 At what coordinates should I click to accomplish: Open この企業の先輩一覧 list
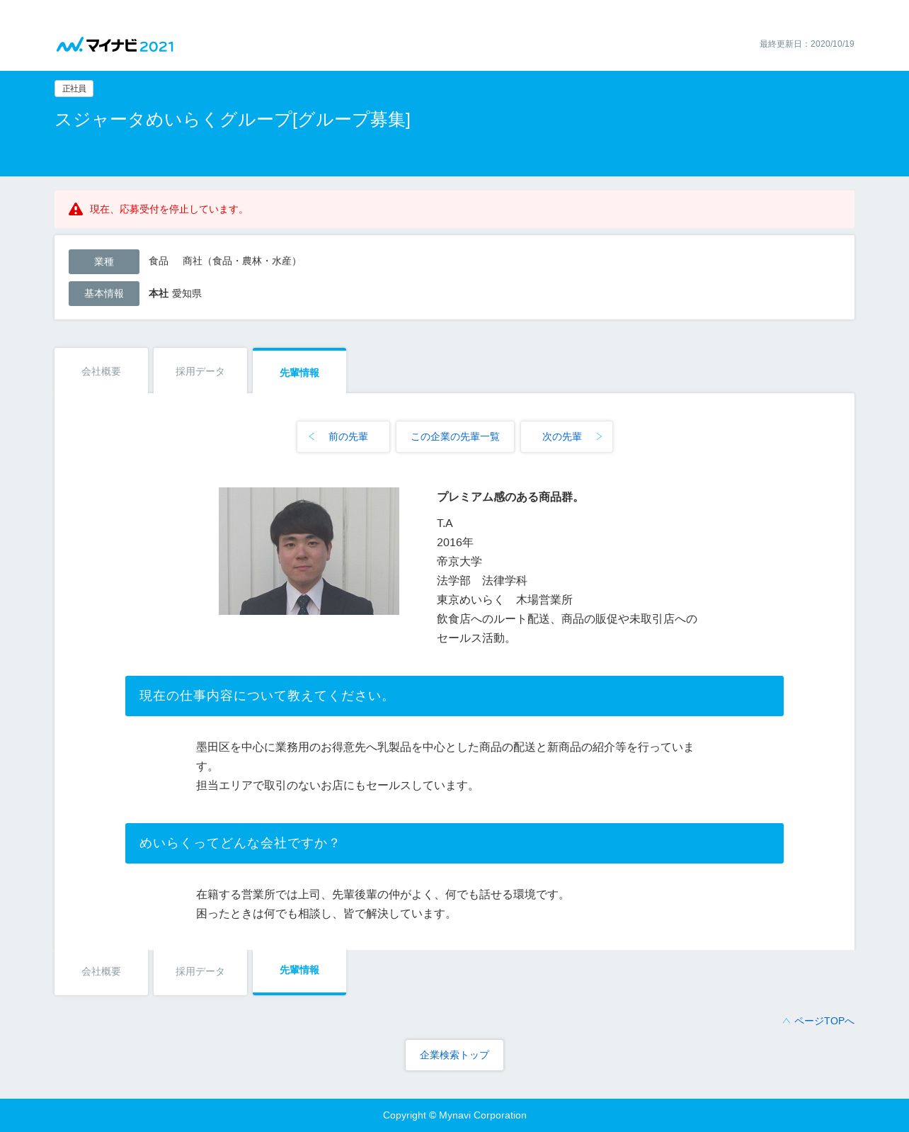click(455, 436)
